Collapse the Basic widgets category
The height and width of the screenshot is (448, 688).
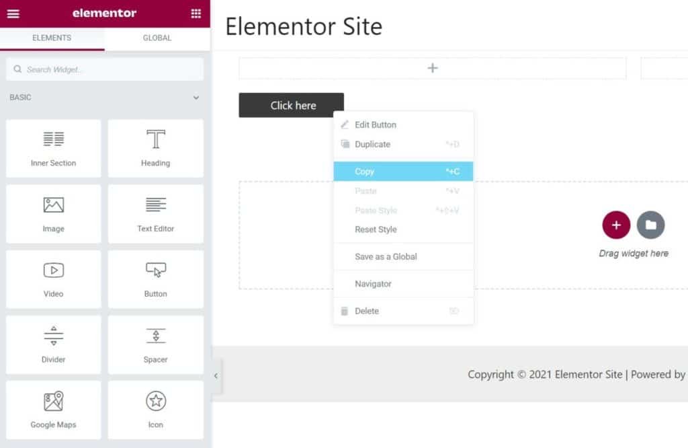(196, 98)
